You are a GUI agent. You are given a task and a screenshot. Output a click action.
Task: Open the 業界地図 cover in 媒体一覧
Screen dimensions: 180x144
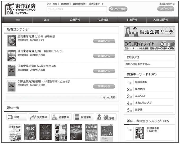coord(61,132)
